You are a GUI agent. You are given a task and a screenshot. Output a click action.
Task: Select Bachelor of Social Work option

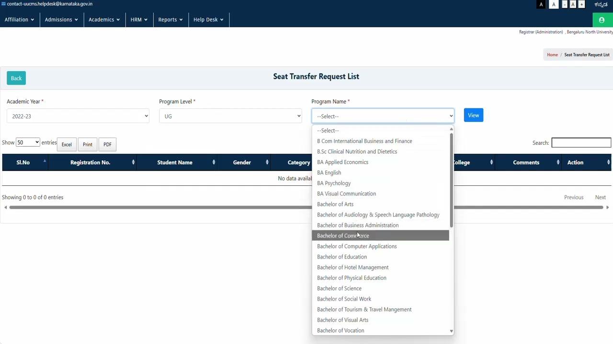pyautogui.click(x=381, y=299)
